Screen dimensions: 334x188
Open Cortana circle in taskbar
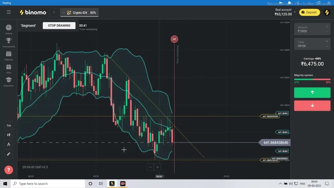[x=90, y=184]
